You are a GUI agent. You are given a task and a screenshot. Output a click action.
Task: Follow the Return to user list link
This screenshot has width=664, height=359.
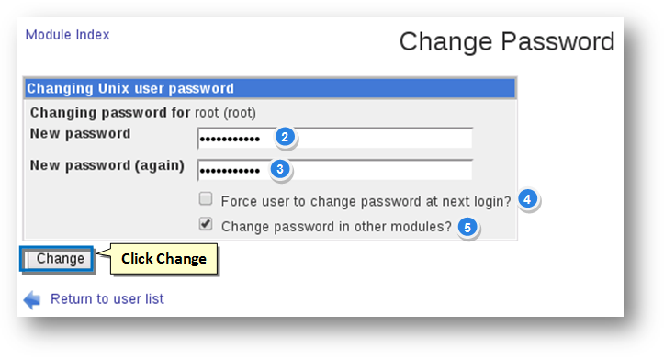coord(107,299)
